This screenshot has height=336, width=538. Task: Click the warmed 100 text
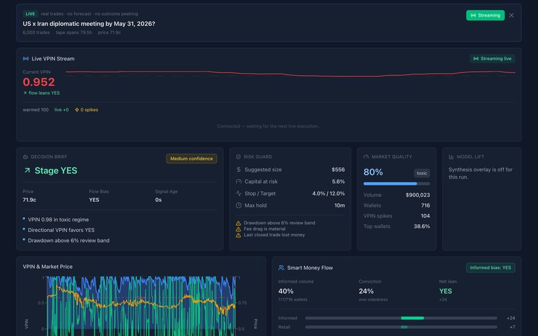click(35, 110)
